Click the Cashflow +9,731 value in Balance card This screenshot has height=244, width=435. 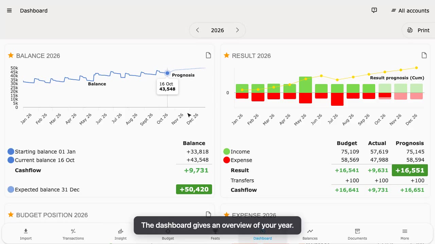(x=196, y=170)
